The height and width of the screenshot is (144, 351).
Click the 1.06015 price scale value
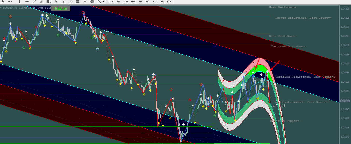coord(345,91)
